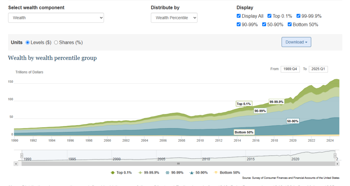Image resolution: width=350 pixels, height=186 pixels.
Task: Toggle the 50-90% display checkbox
Action: (x=264, y=24)
